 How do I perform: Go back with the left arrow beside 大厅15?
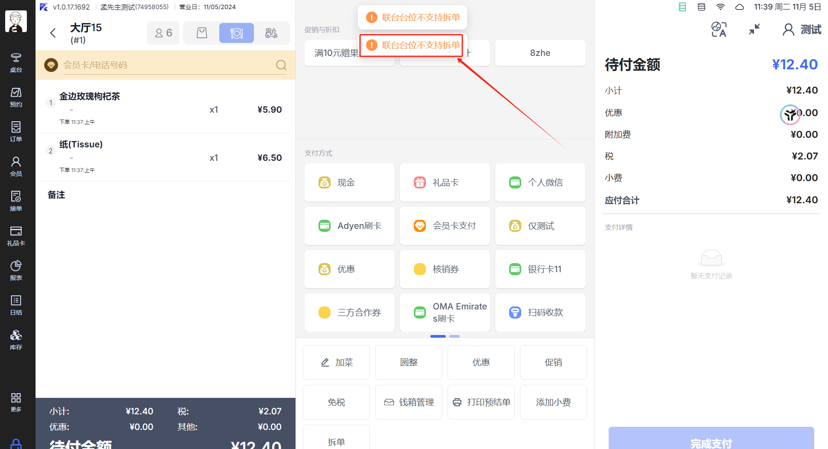(53, 33)
